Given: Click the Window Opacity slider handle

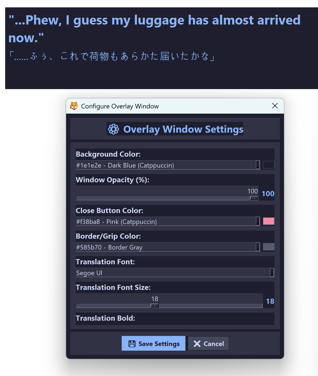Looking at the screenshot, I should (254, 198).
